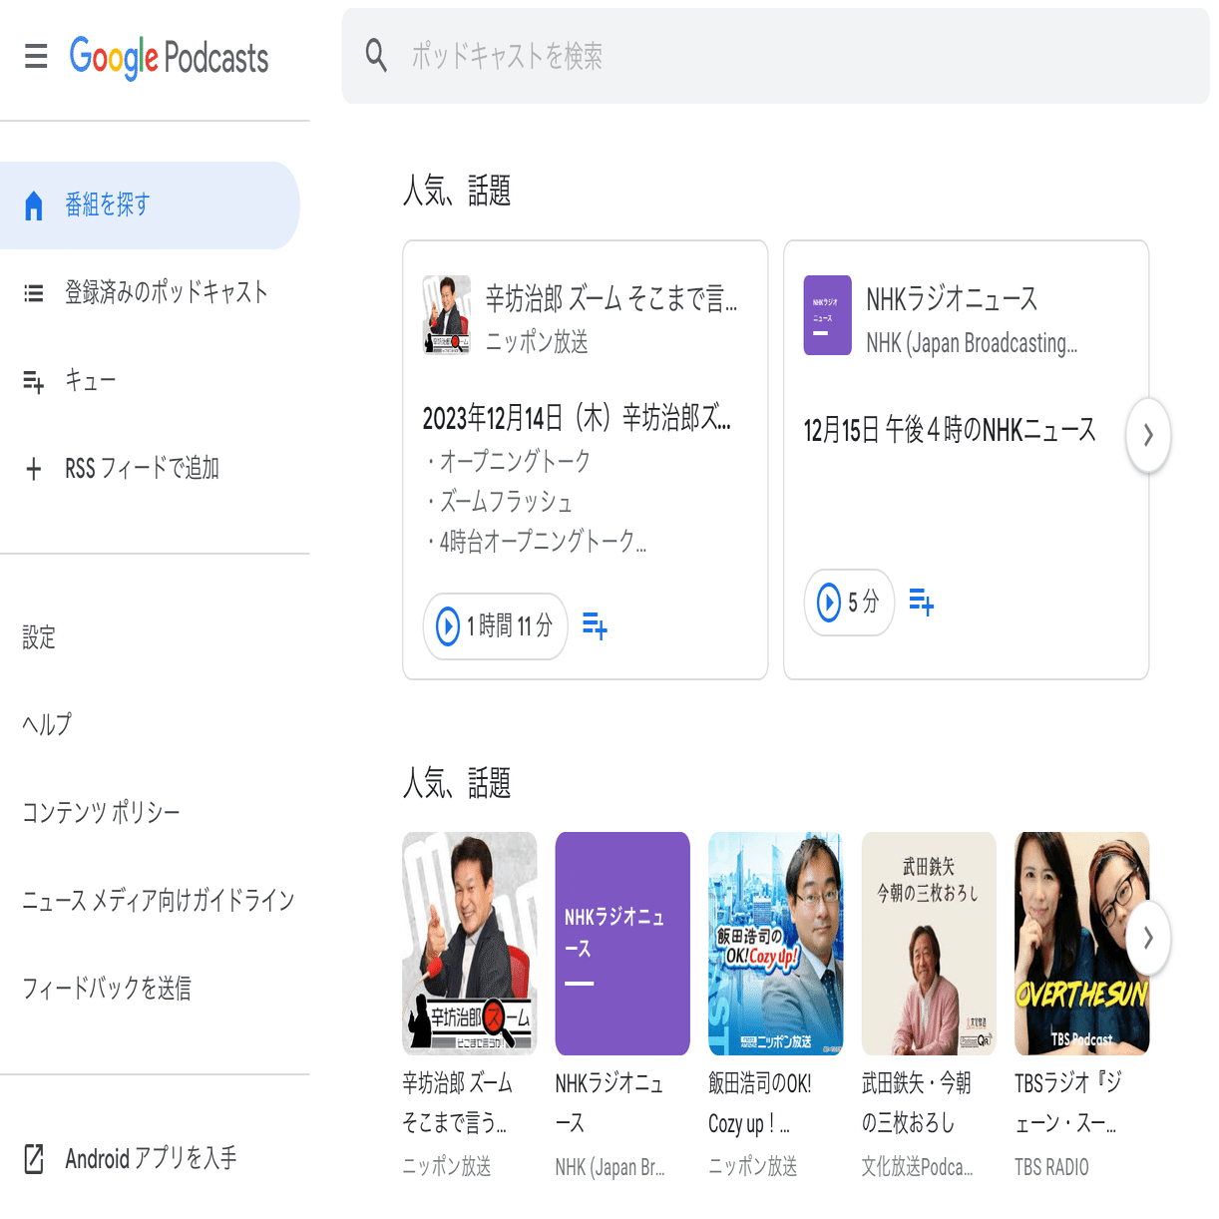Open 武田鉄矢 今朝の三枚おろし cover art

(929, 944)
